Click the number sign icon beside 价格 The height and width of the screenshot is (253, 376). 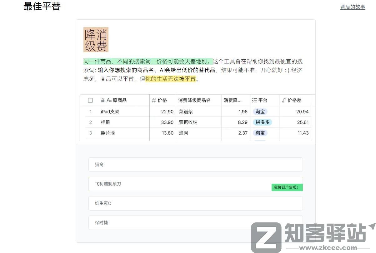coord(154,101)
